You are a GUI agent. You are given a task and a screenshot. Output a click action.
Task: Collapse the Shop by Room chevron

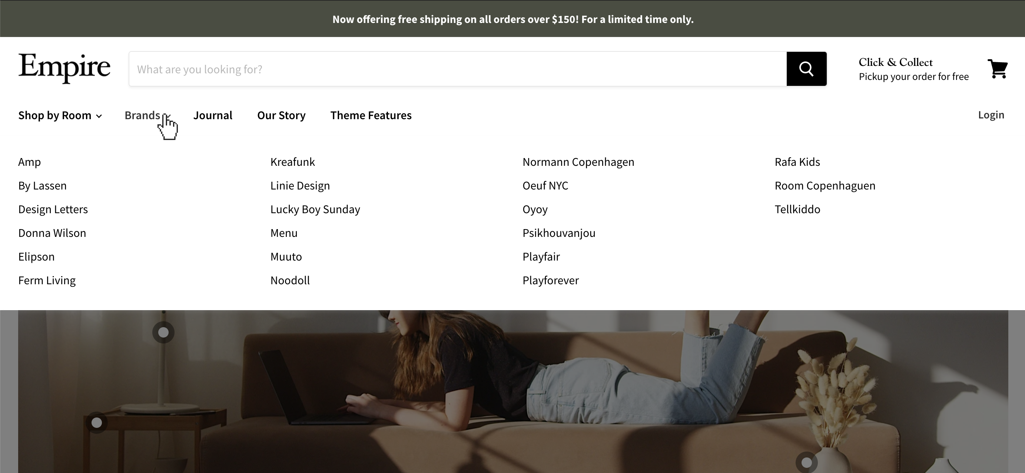tap(99, 116)
